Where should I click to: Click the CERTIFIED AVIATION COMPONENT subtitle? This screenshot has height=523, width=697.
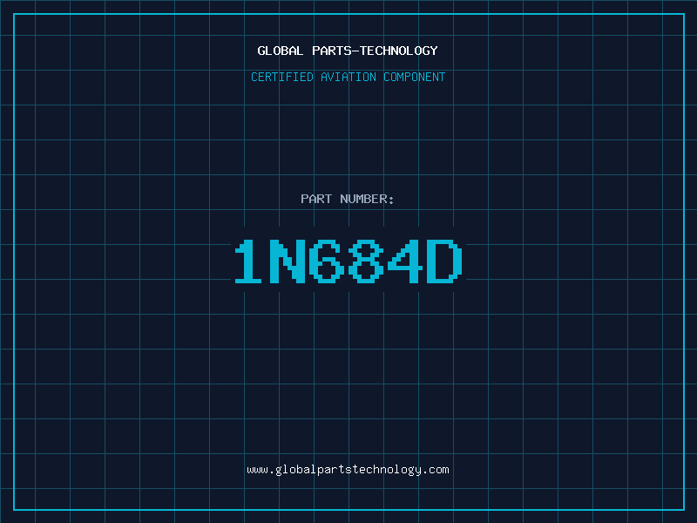(x=348, y=77)
